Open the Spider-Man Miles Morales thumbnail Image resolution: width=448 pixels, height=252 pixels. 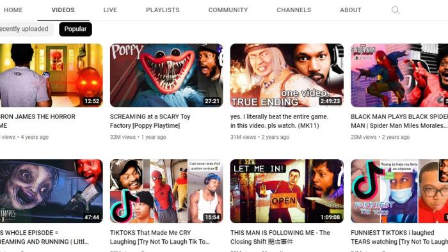click(x=399, y=75)
